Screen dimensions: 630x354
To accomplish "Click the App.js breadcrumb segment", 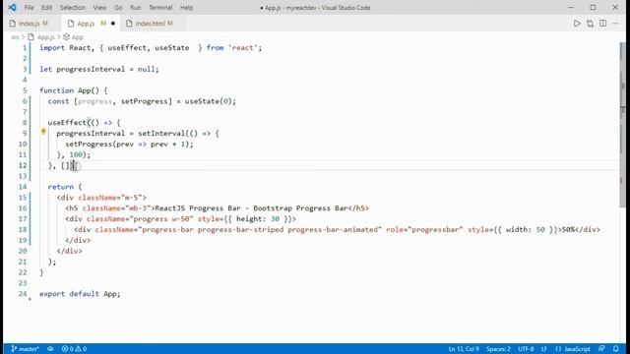I will click(x=45, y=37).
